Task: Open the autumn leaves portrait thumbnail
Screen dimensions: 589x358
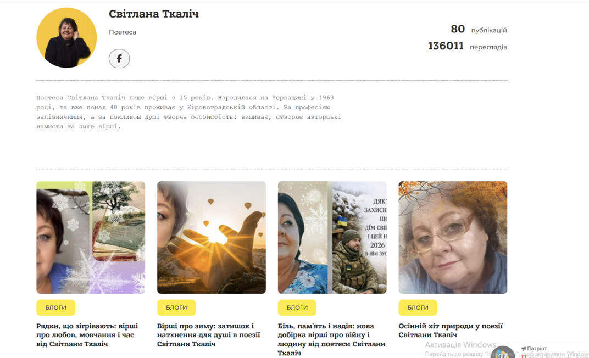Action: [453, 238]
